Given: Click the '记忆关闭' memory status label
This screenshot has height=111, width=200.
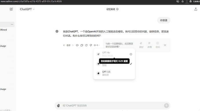Looking at the screenshot, I should pyautogui.click(x=111, y=9).
